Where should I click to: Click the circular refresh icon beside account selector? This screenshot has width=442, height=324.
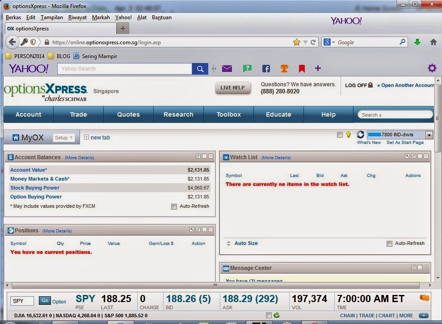tap(360, 135)
